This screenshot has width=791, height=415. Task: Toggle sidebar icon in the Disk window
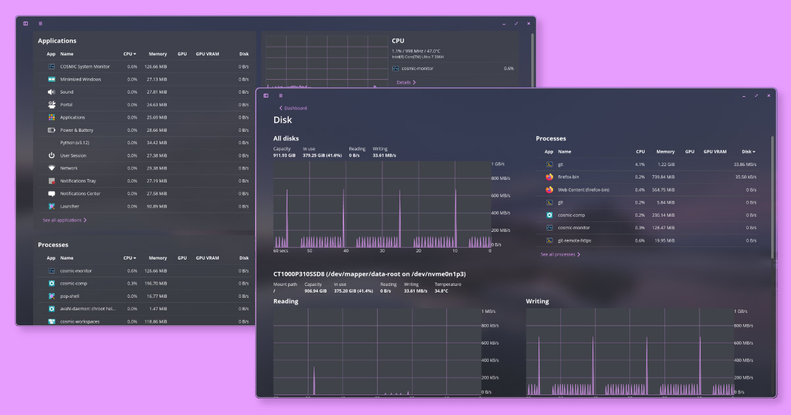tap(266, 96)
